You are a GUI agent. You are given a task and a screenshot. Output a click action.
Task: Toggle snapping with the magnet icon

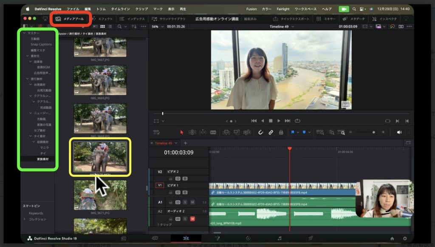[x=261, y=132]
